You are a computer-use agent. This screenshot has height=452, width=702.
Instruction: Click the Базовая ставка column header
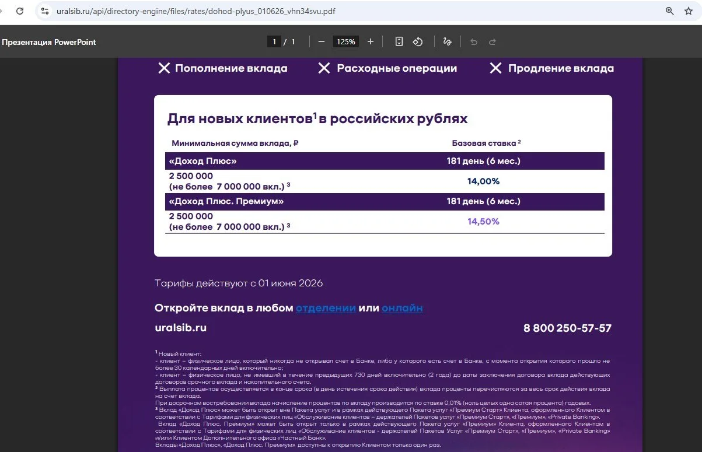coord(486,143)
